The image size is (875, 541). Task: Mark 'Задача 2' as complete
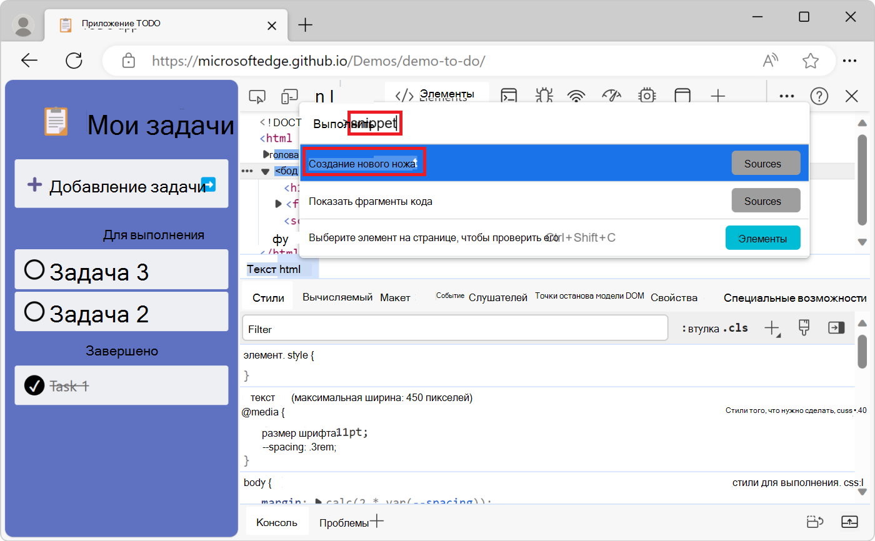(34, 310)
